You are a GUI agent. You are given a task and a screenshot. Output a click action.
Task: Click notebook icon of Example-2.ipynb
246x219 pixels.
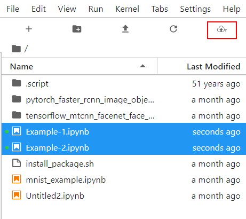pos(17,147)
